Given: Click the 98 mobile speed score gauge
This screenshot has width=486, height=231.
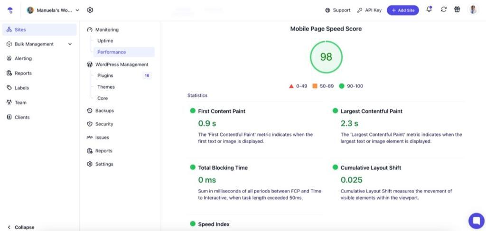Looking at the screenshot, I should point(326,57).
